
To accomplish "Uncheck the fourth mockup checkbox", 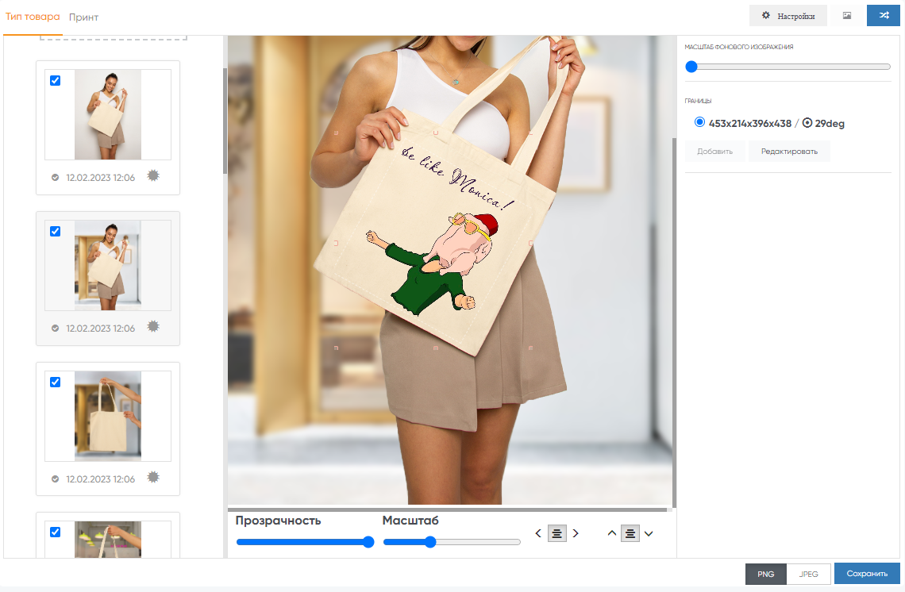I will click(x=56, y=532).
